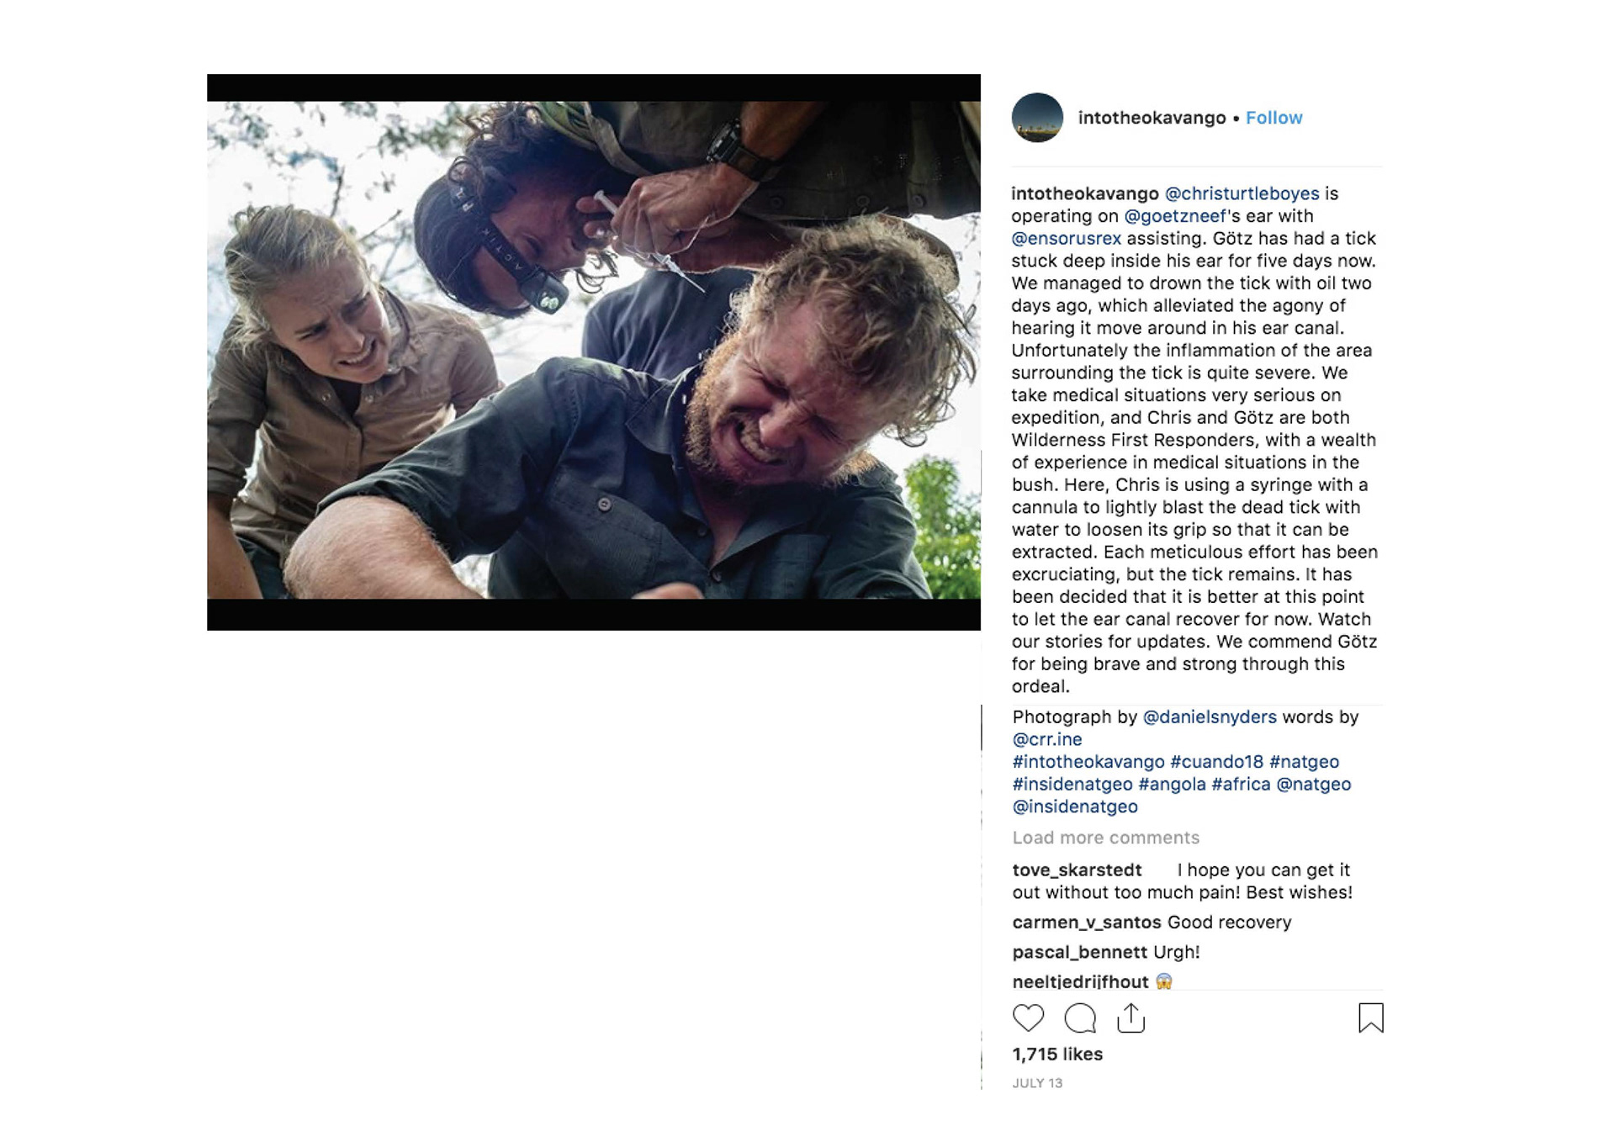The width and height of the screenshot is (1615, 1142).
Task: Like the post with heart icon
Action: 1028,1018
